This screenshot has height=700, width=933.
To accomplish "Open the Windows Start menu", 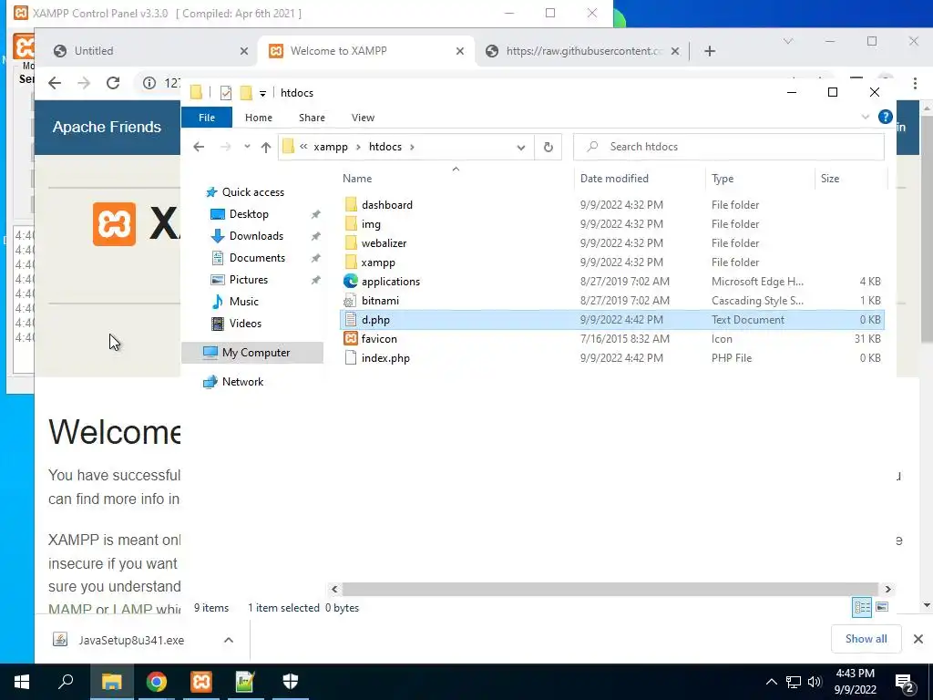I will point(22,682).
